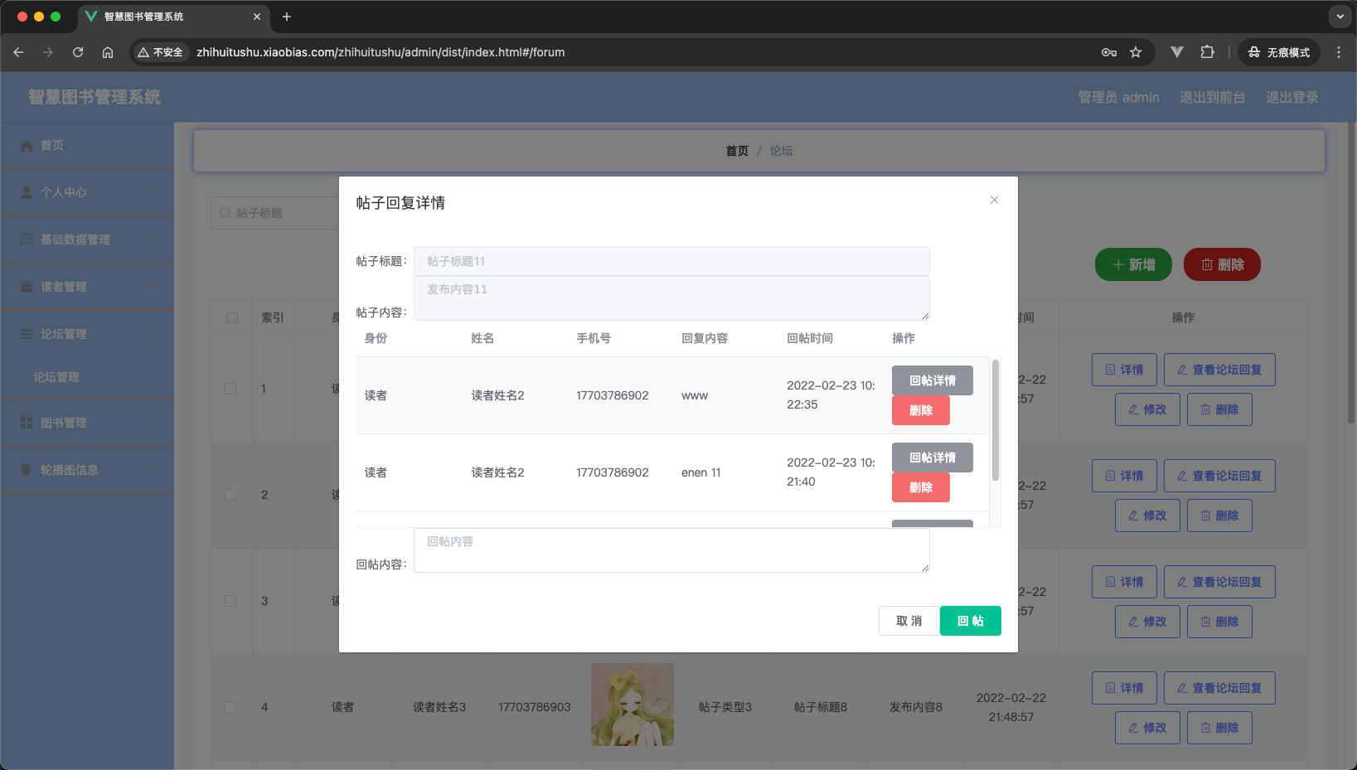
Task: Check the row 1 checkbox
Action: click(230, 389)
